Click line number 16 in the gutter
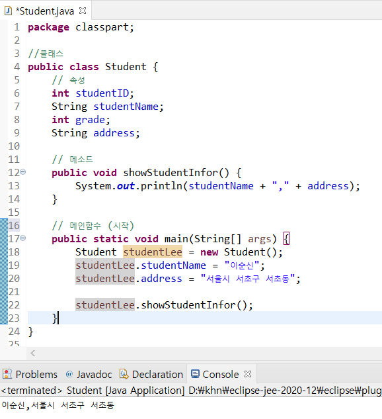Viewport: 382px width, 419px height. pyautogui.click(x=14, y=226)
